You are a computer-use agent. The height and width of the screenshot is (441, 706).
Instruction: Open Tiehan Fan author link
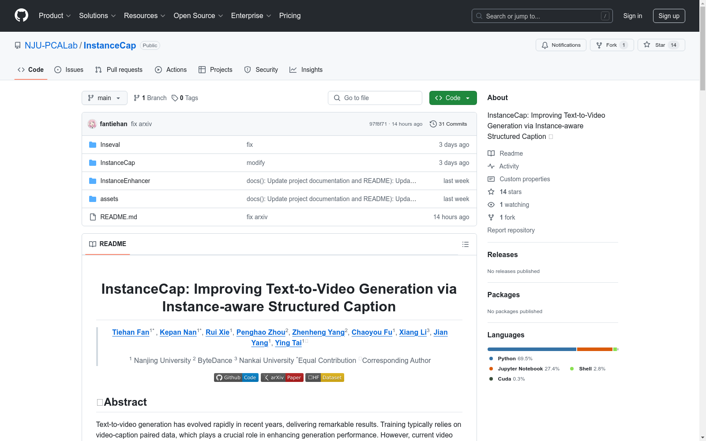(131, 333)
